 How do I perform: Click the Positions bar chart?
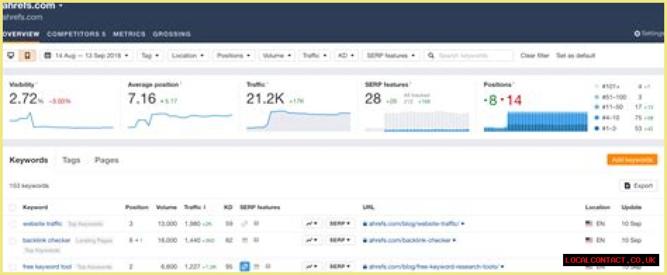pyautogui.click(x=536, y=121)
